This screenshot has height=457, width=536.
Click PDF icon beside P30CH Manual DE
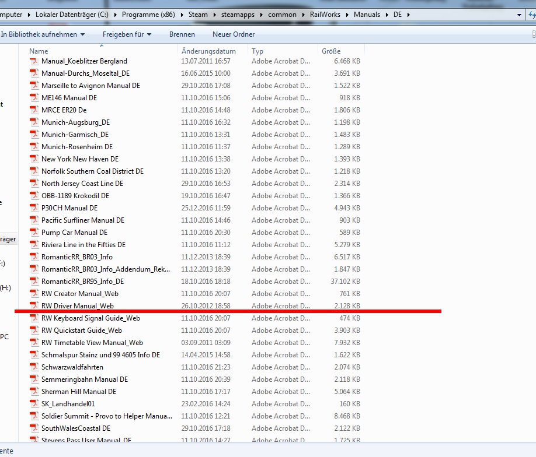pyautogui.click(x=34, y=208)
